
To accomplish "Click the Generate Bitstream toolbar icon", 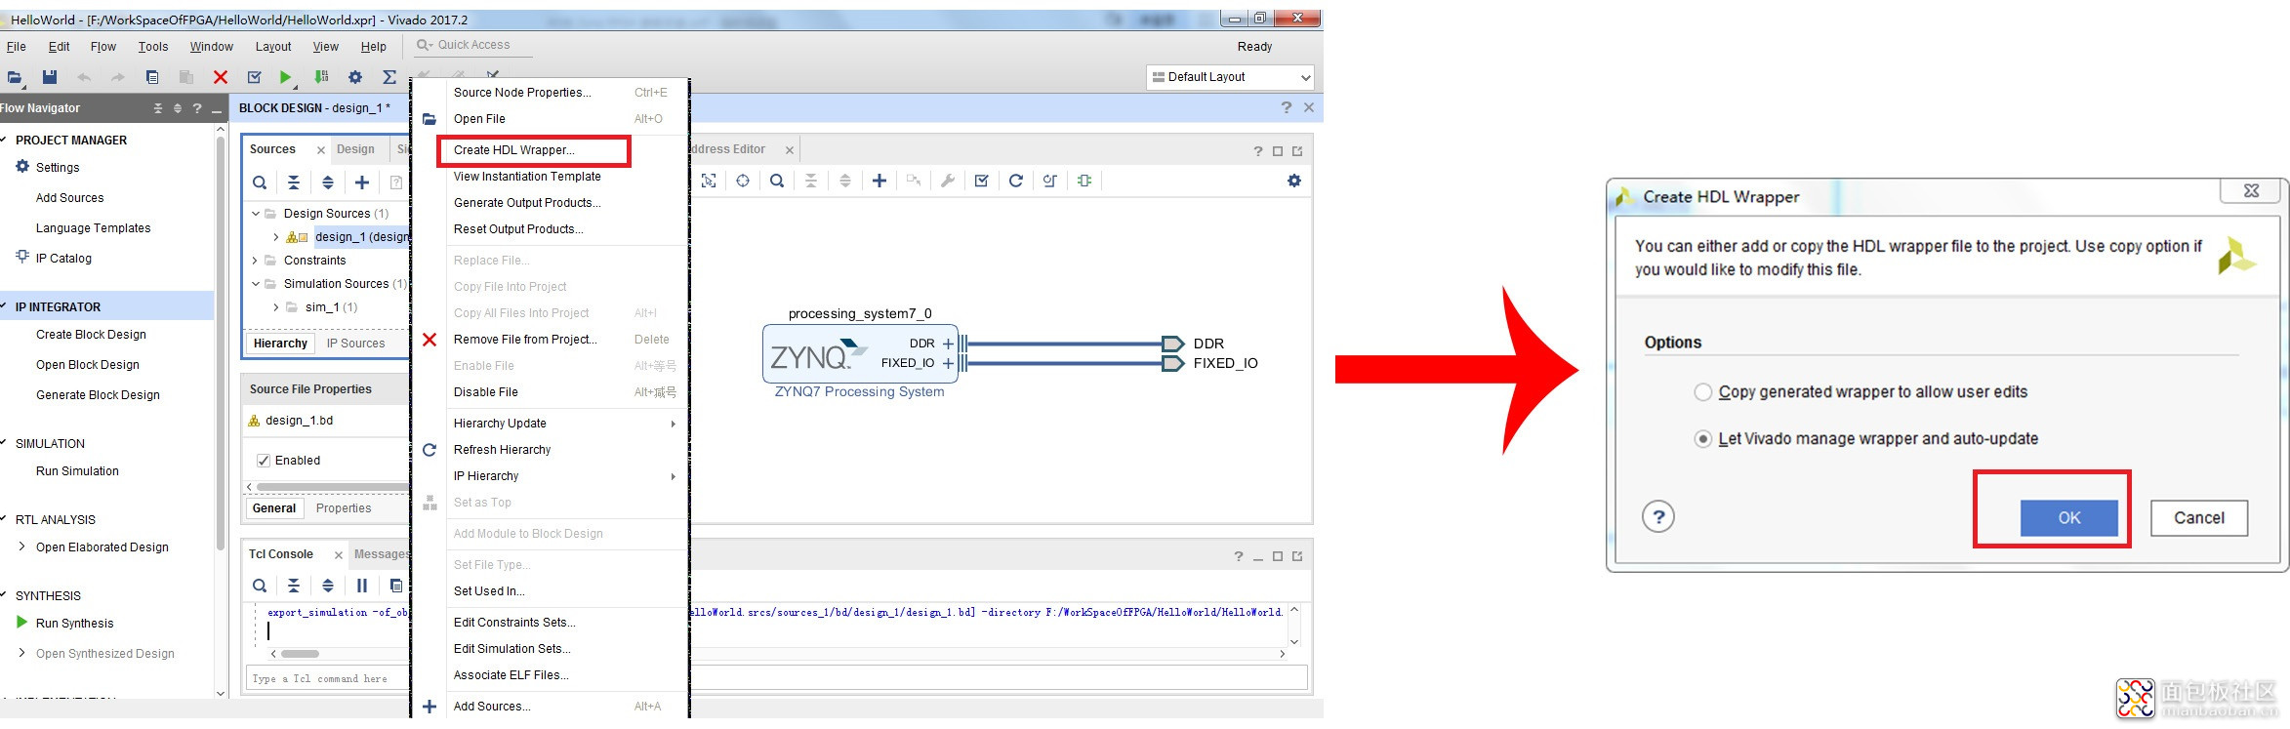I will pos(321,77).
